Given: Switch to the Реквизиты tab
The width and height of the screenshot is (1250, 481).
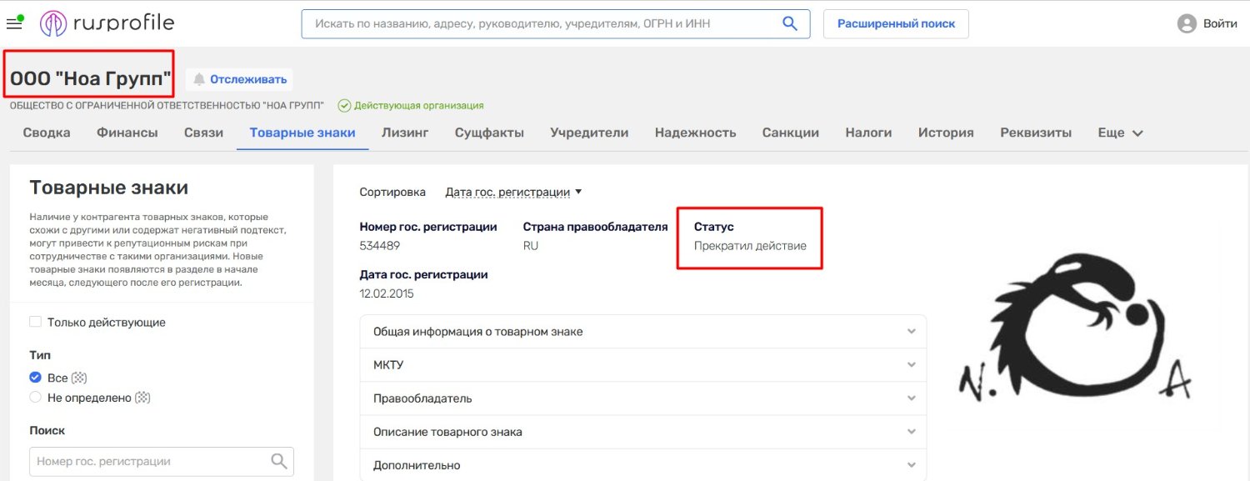Looking at the screenshot, I should coord(1036,133).
